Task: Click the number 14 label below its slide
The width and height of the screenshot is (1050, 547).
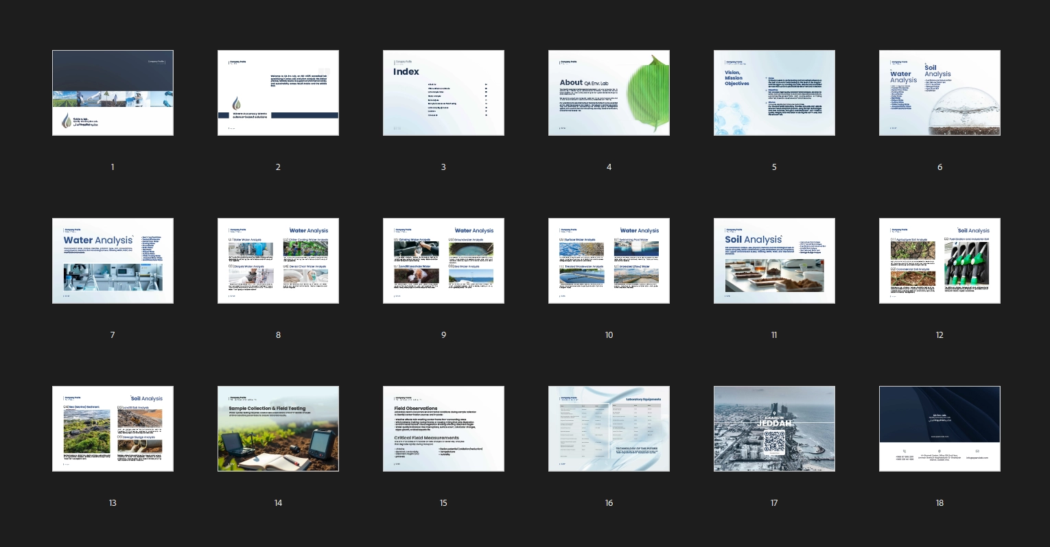Action: [x=278, y=503]
